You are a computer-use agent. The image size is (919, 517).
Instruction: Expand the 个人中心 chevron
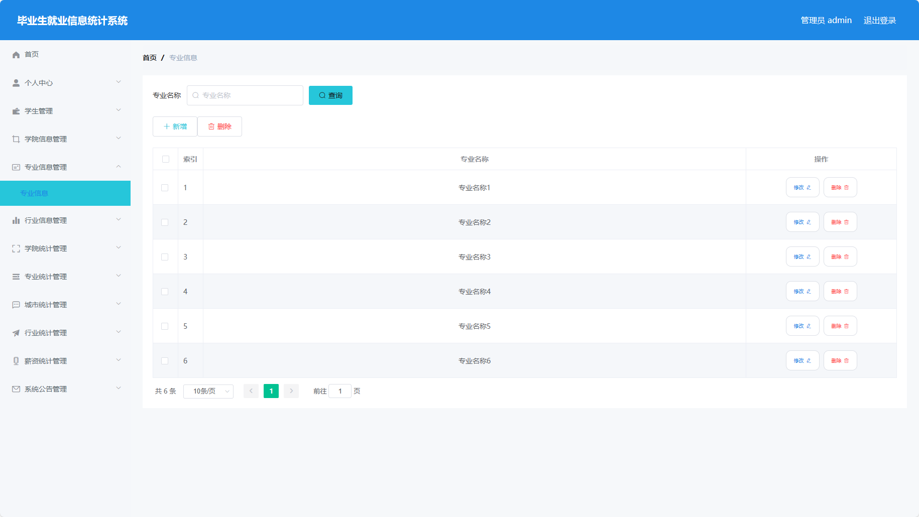coord(119,82)
